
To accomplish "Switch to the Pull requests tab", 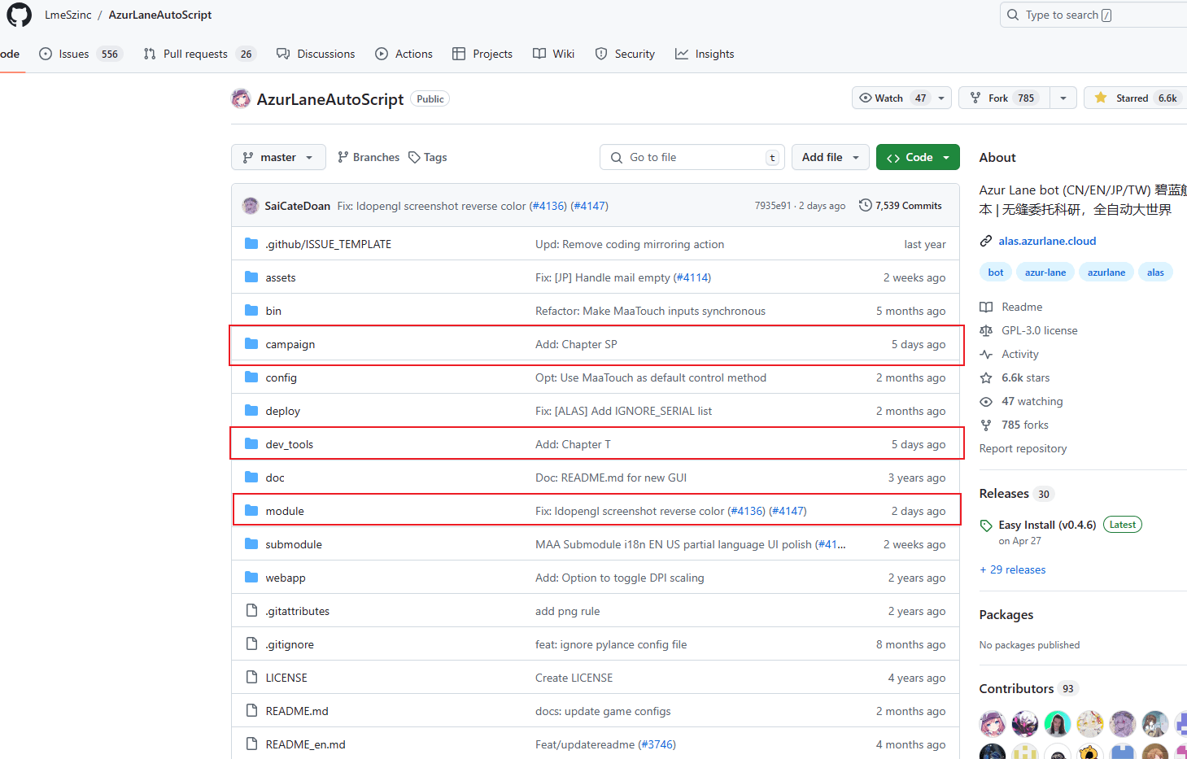I will click(199, 54).
